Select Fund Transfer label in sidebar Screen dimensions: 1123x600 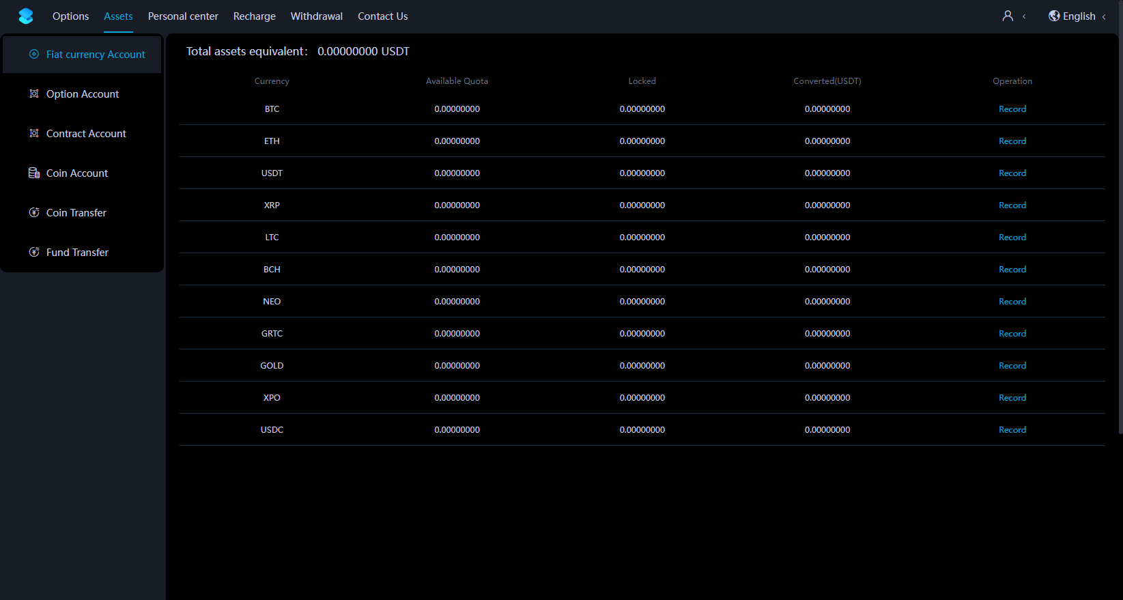pos(77,253)
